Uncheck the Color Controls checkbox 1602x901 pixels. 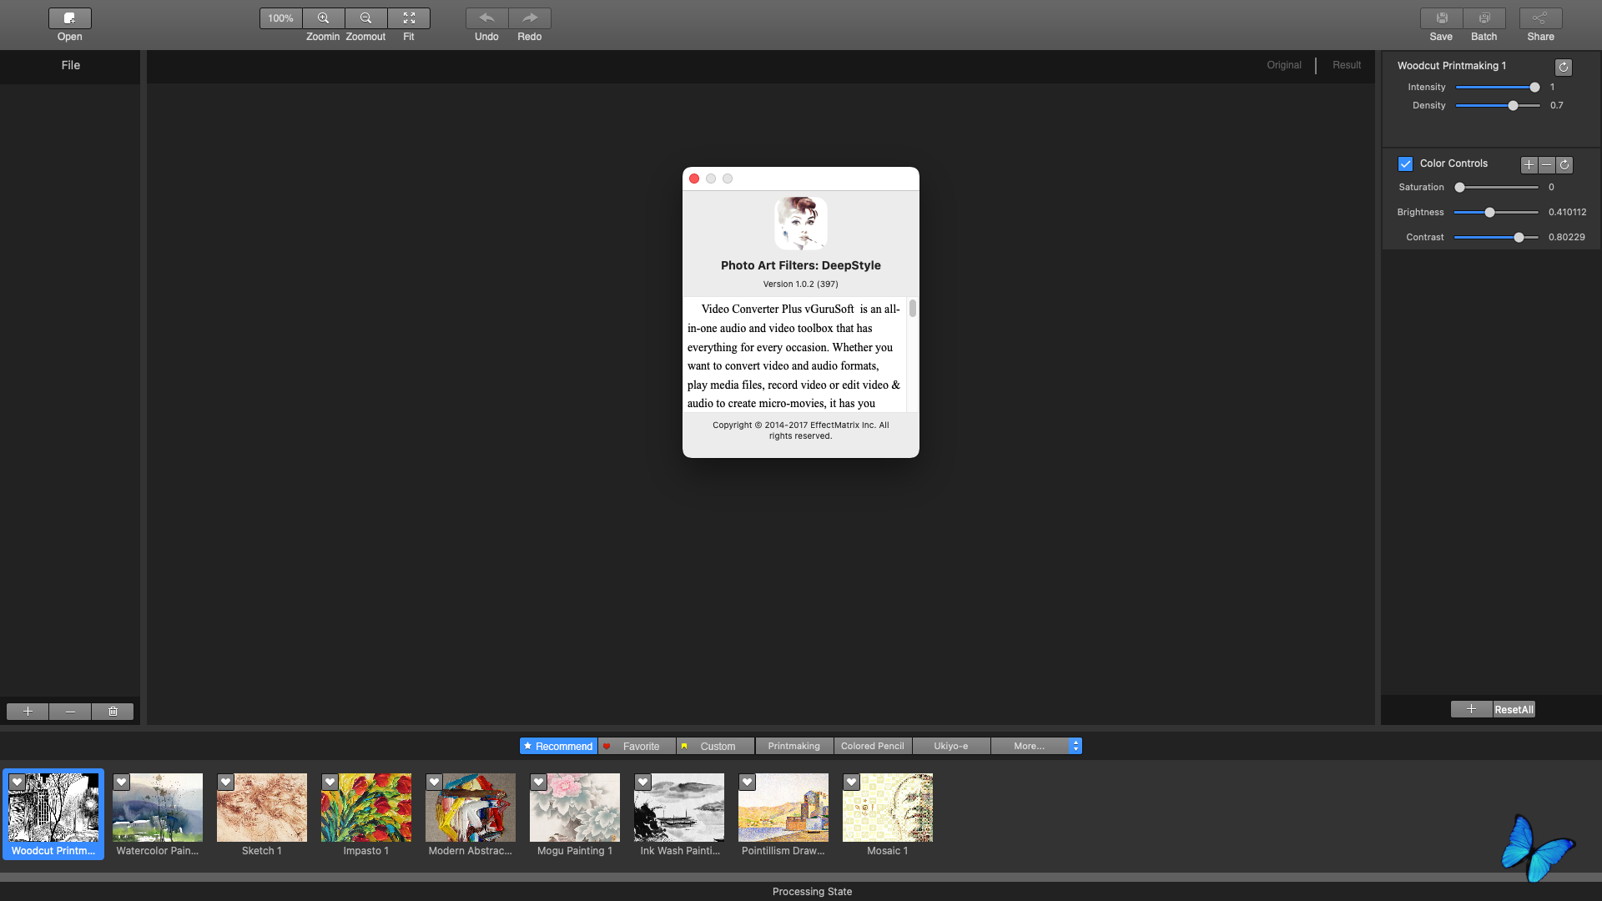[x=1406, y=164]
